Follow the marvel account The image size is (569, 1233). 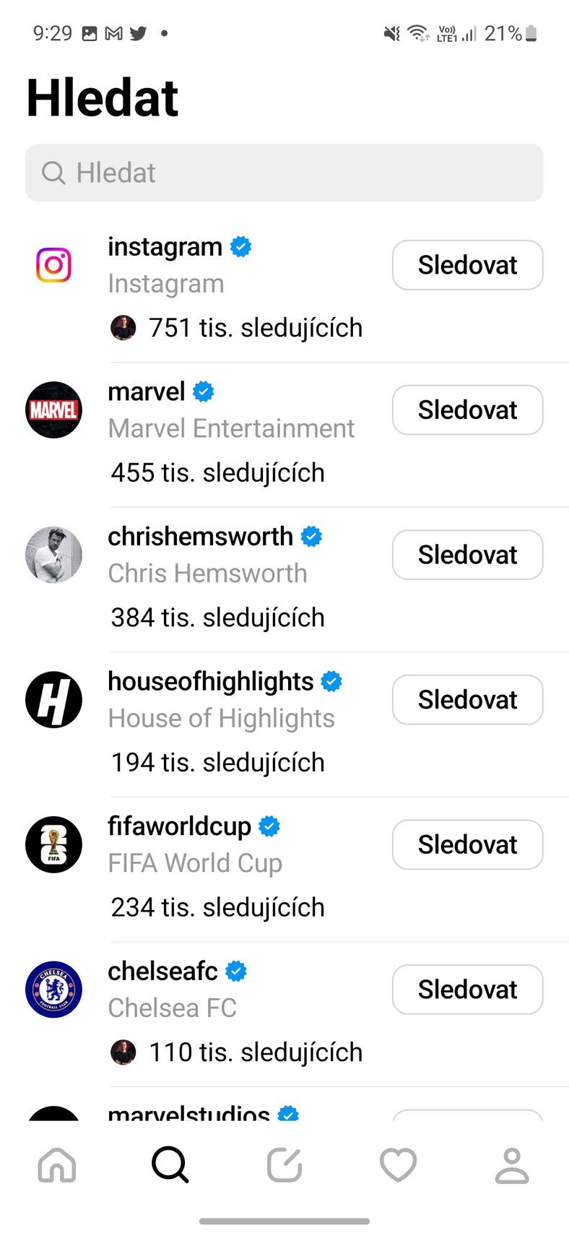coord(467,410)
